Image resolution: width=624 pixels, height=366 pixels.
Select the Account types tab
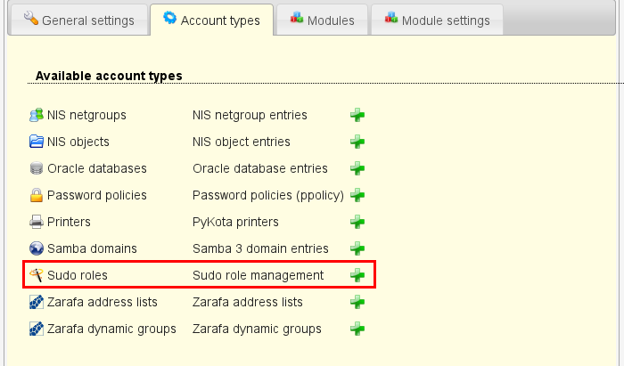[x=211, y=20]
